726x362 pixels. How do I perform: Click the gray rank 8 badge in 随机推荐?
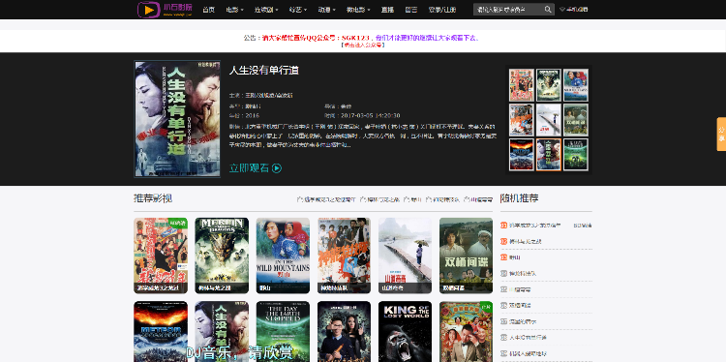[503, 338]
